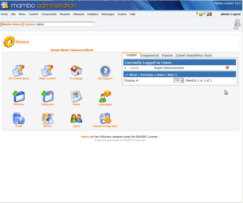243x203 pixels.
Task: Open the Global Configuration icon
Action: click(x=105, y=118)
